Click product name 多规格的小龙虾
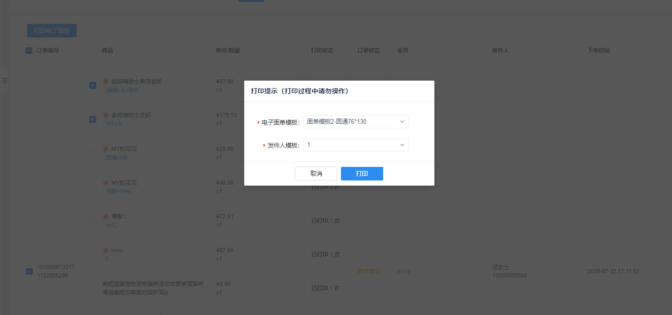Screen dimensions: 672x315 tap(131, 115)
